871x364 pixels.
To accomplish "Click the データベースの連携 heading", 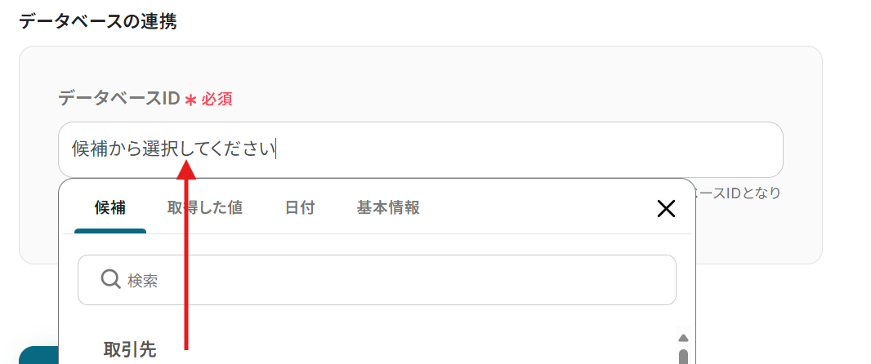I will coord(98,21).
